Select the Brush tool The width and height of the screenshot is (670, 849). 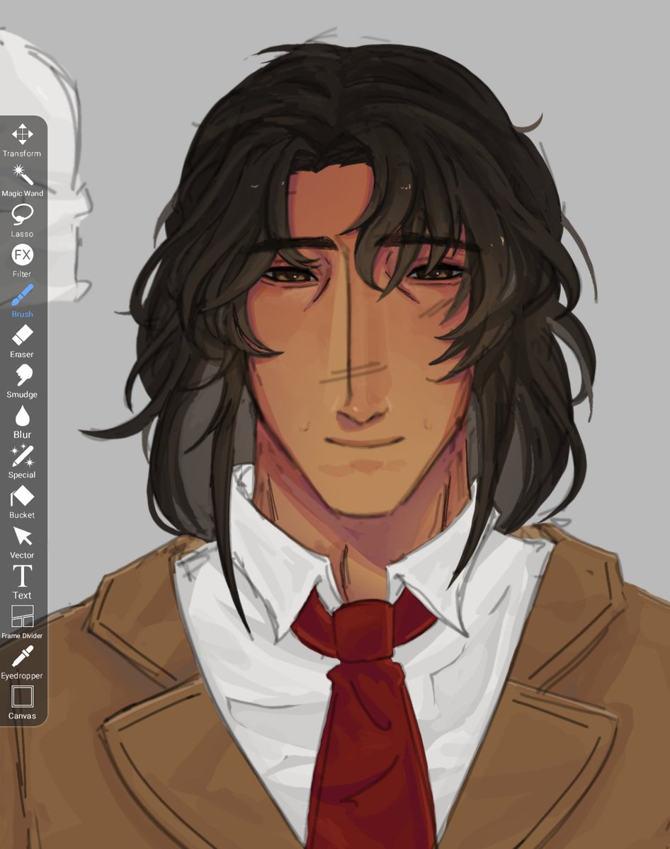click(x=22, y=301)
